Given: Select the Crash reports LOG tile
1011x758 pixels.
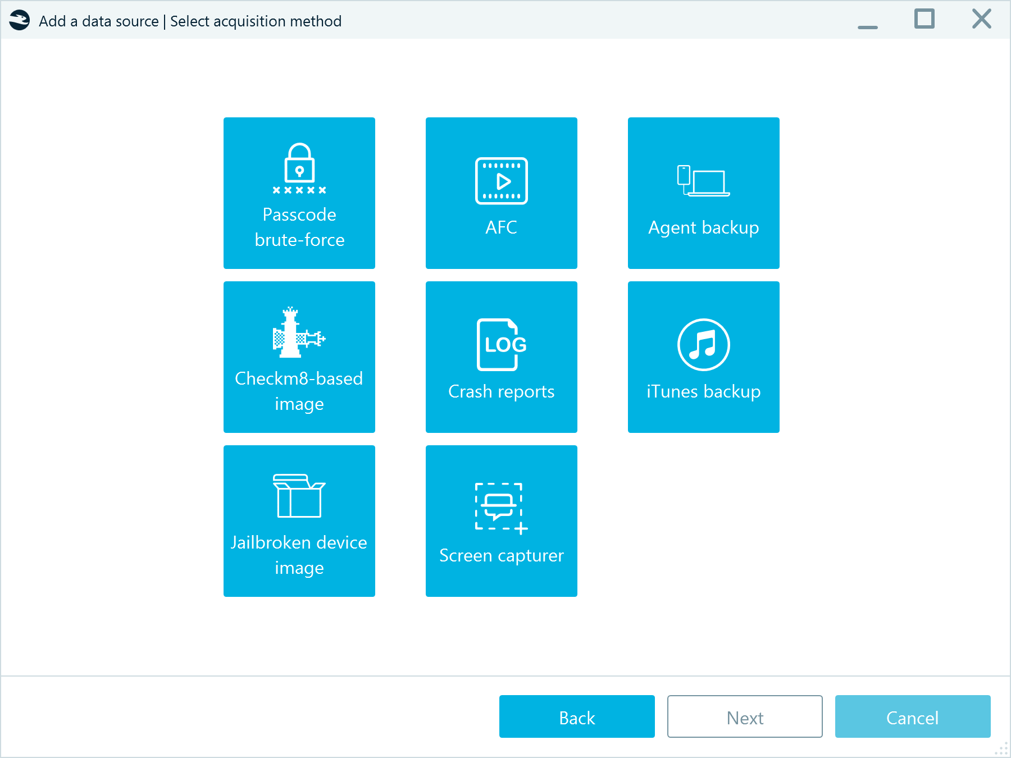Looking at the screenshot, I should tap(502, 357).
